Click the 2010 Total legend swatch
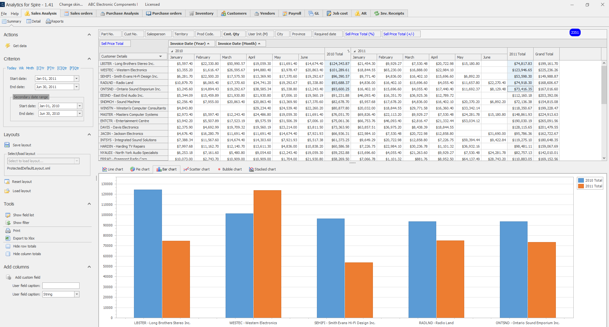Screen dimensions: 609x327 (x=581, y=180)
